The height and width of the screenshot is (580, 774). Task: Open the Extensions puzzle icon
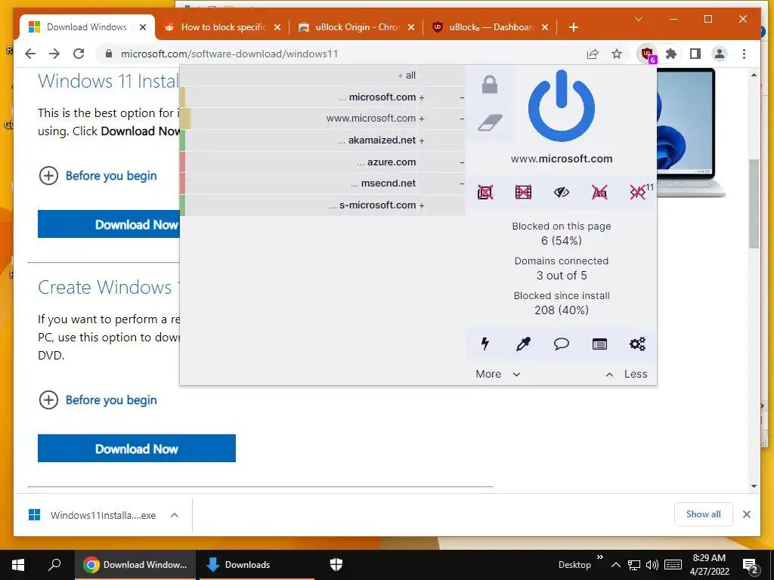[x=671, y=54]
